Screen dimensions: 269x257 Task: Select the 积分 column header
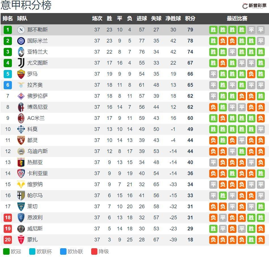click(x=190, y=18)
